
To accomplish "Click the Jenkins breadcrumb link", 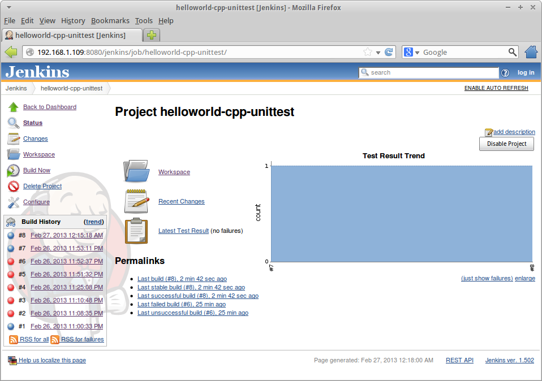I will point(16,88).
